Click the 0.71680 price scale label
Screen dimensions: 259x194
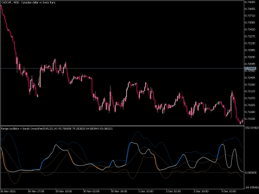click(250, 112)
